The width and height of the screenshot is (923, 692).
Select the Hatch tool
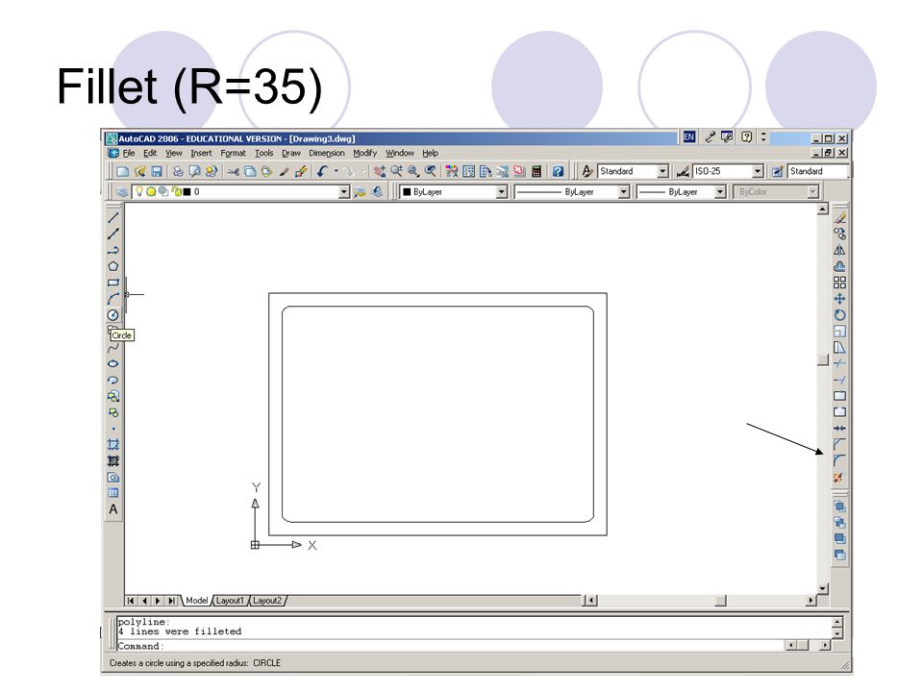(x=113, y=444)
